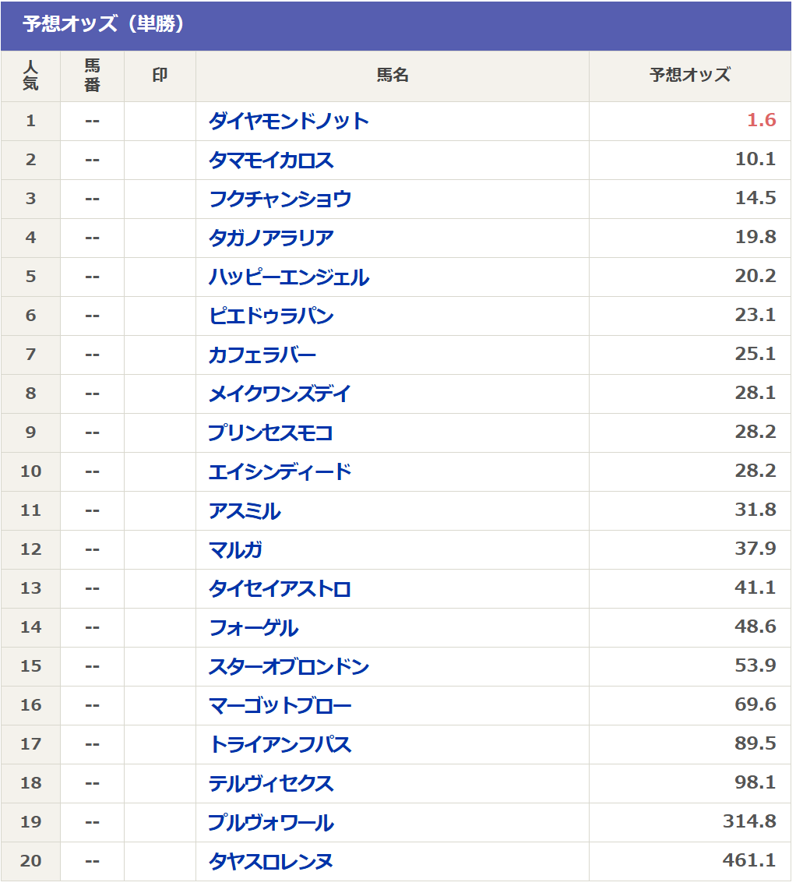Viewport: 796px width, 886px height.
Task: Open the アスミル horse page
Action: [245, 510]
